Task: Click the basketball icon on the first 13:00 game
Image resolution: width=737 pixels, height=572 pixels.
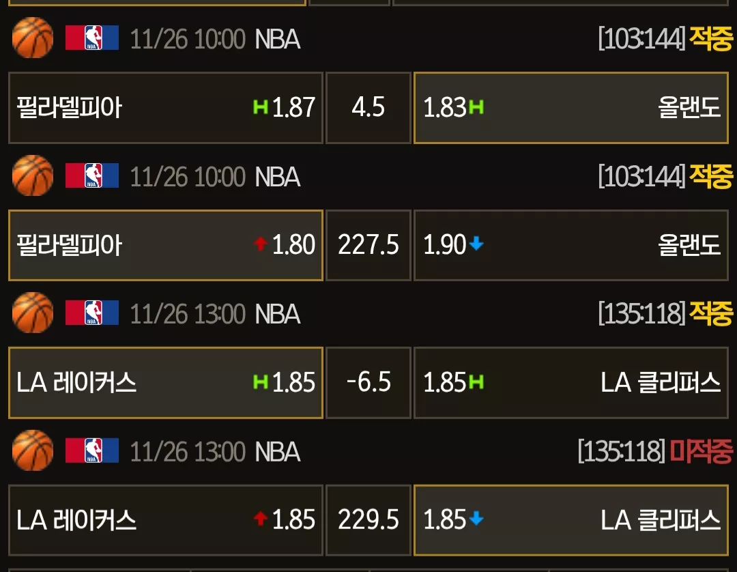Action: [33, 313]
